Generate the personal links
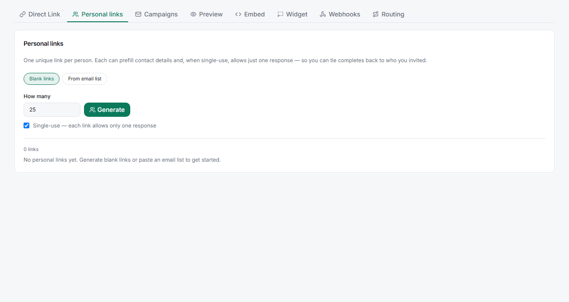The image size is (569, 302). point(107,110)
